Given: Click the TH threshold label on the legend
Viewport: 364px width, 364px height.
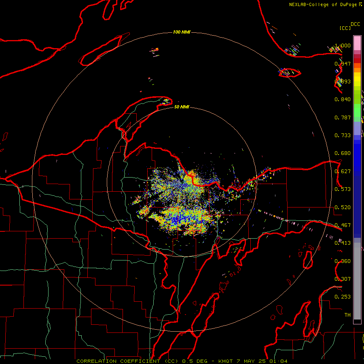Looking at the screenshot, I should pos(347,315).
